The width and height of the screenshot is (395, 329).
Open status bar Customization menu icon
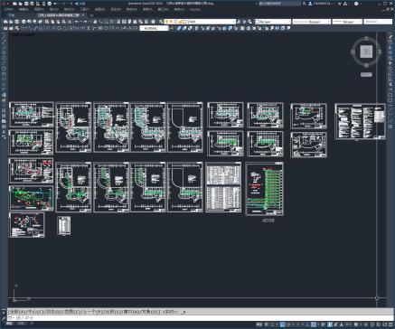(x=390, y=324)
